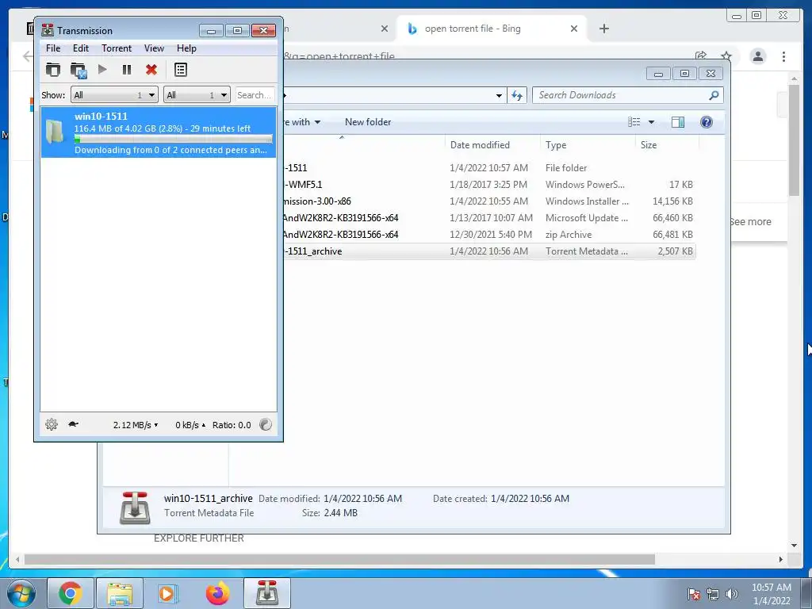Click the Explorer search magnifier icon
Viewport: 812px width, 609px height.
click(714, 95)
